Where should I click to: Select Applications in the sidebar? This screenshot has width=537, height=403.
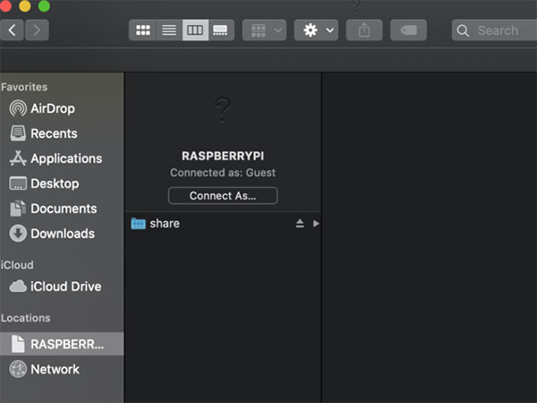click(x=65, y=159)
